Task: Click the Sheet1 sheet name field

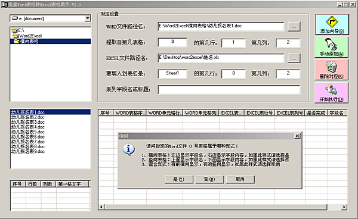Action: point(172,74)
